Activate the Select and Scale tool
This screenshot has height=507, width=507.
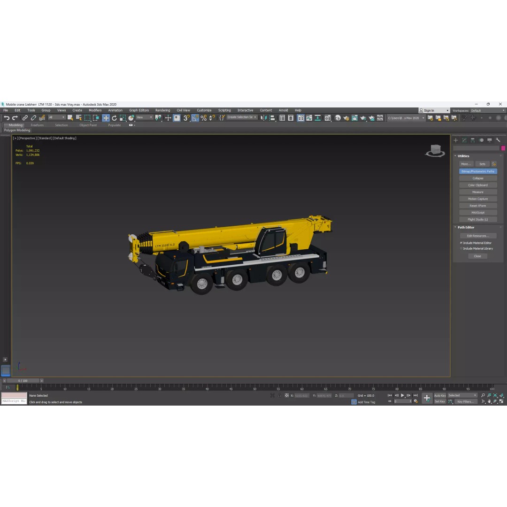123,118
